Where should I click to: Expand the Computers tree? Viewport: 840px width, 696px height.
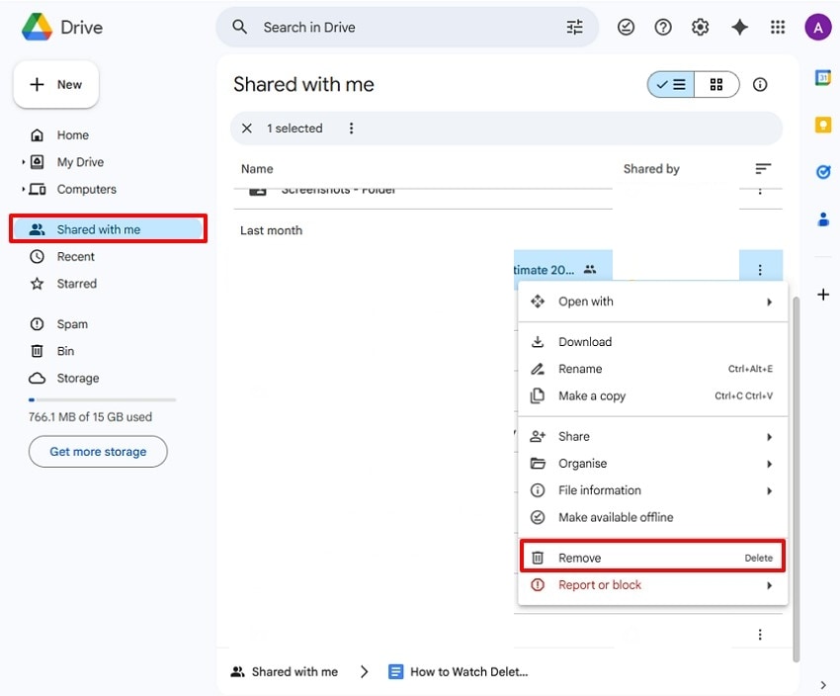tap(24, 189)
